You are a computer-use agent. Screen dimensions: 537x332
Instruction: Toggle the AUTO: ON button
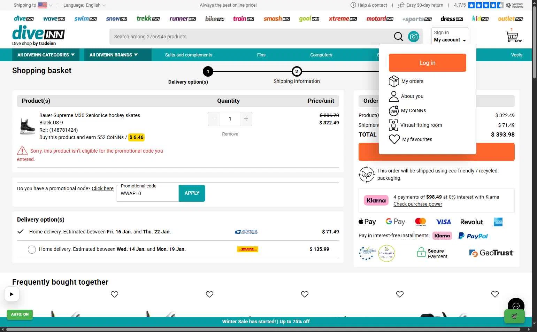(20, 315)
